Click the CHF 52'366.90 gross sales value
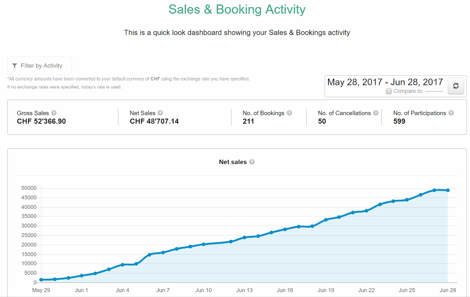 tap(41, 121)
